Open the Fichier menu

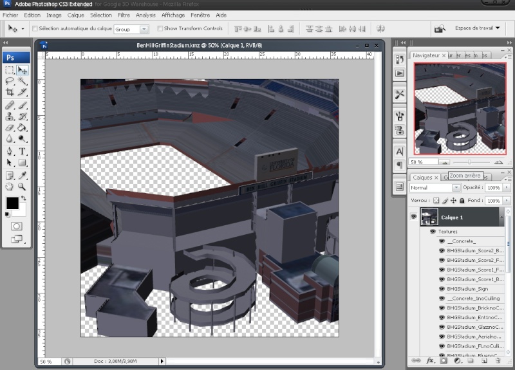coord(10,15)
